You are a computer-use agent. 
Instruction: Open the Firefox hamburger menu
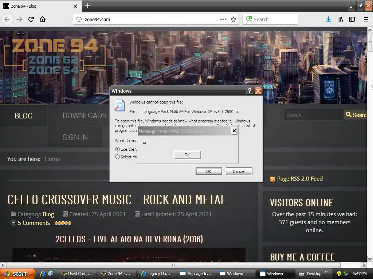[x=366, y=19]
